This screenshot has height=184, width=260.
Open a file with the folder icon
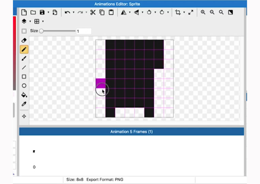click(33, 12)
